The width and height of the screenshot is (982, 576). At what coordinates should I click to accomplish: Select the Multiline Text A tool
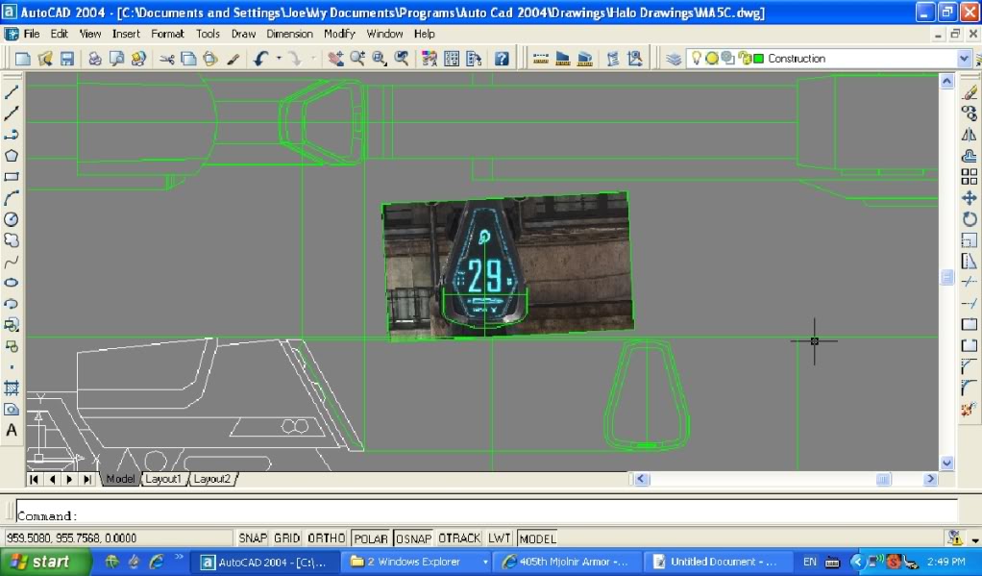(12, 431)
